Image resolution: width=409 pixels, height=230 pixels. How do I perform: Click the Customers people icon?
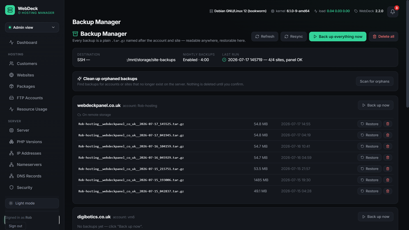coord(12,64)
